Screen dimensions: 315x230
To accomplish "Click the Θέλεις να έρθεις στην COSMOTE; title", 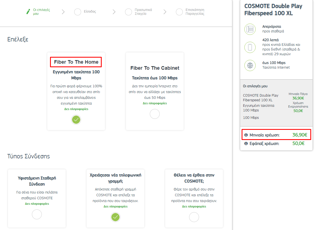I will pyautogui.click(x=194, y=178).
